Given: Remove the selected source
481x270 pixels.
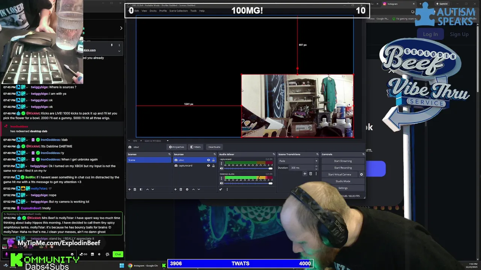Looking at the screenshot, I should [x=181, y=189].
